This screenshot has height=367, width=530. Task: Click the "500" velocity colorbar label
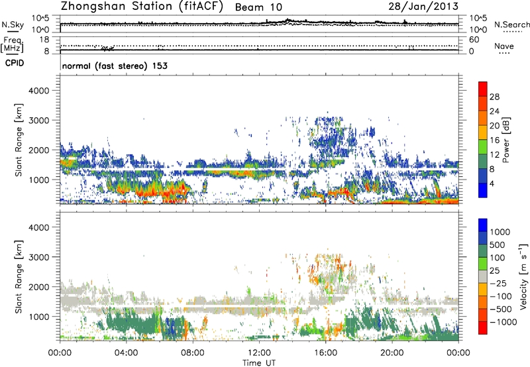tap(498, 245)
